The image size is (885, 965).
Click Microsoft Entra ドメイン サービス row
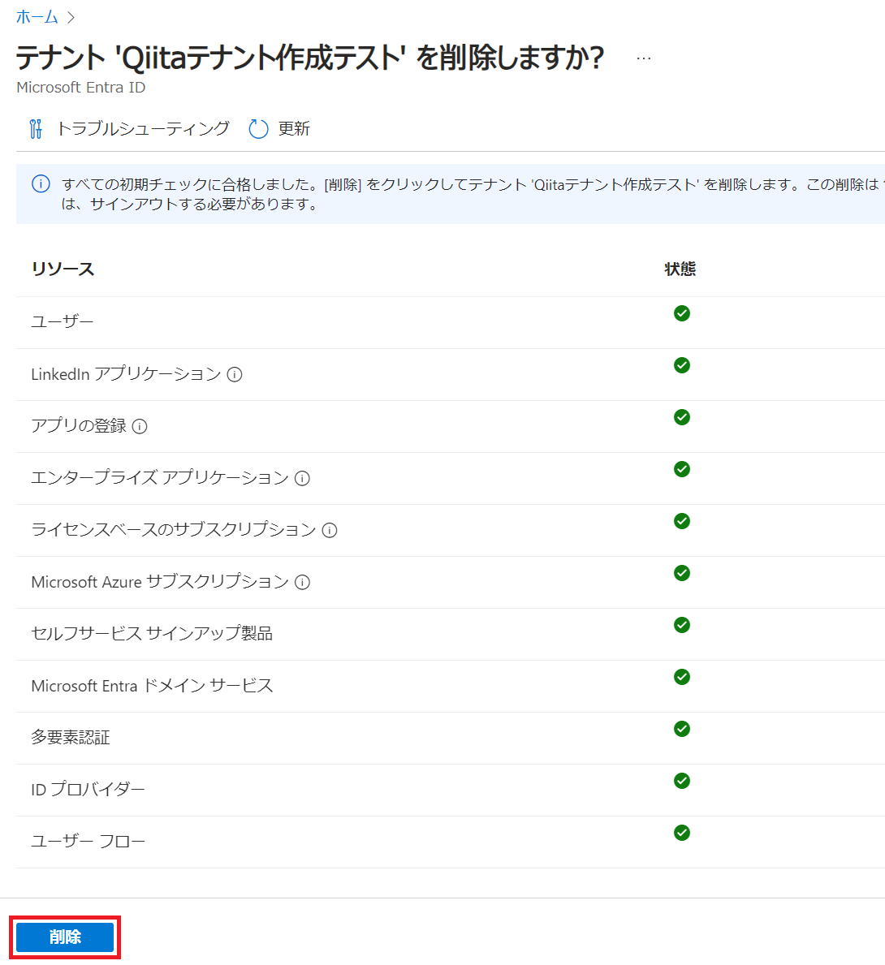(450, 686)
